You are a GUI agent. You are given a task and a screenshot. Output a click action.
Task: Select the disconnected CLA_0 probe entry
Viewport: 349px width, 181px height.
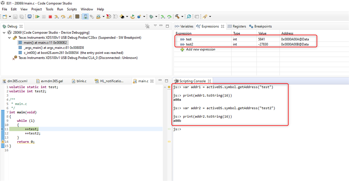75,58
